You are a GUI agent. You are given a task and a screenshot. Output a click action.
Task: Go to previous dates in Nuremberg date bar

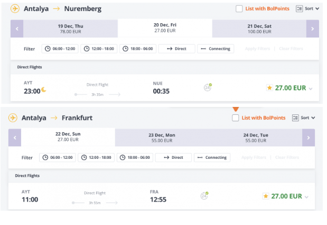[17, 29]
